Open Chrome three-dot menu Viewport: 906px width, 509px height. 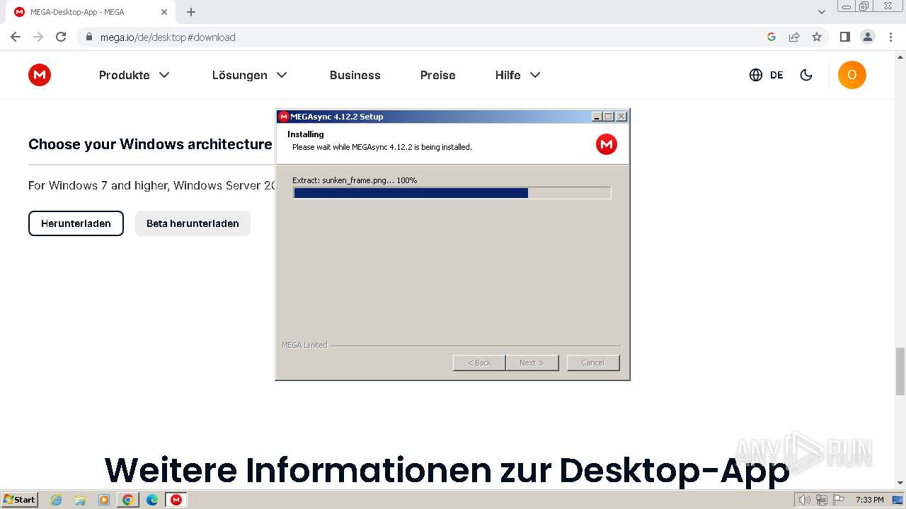click(891, 37)
